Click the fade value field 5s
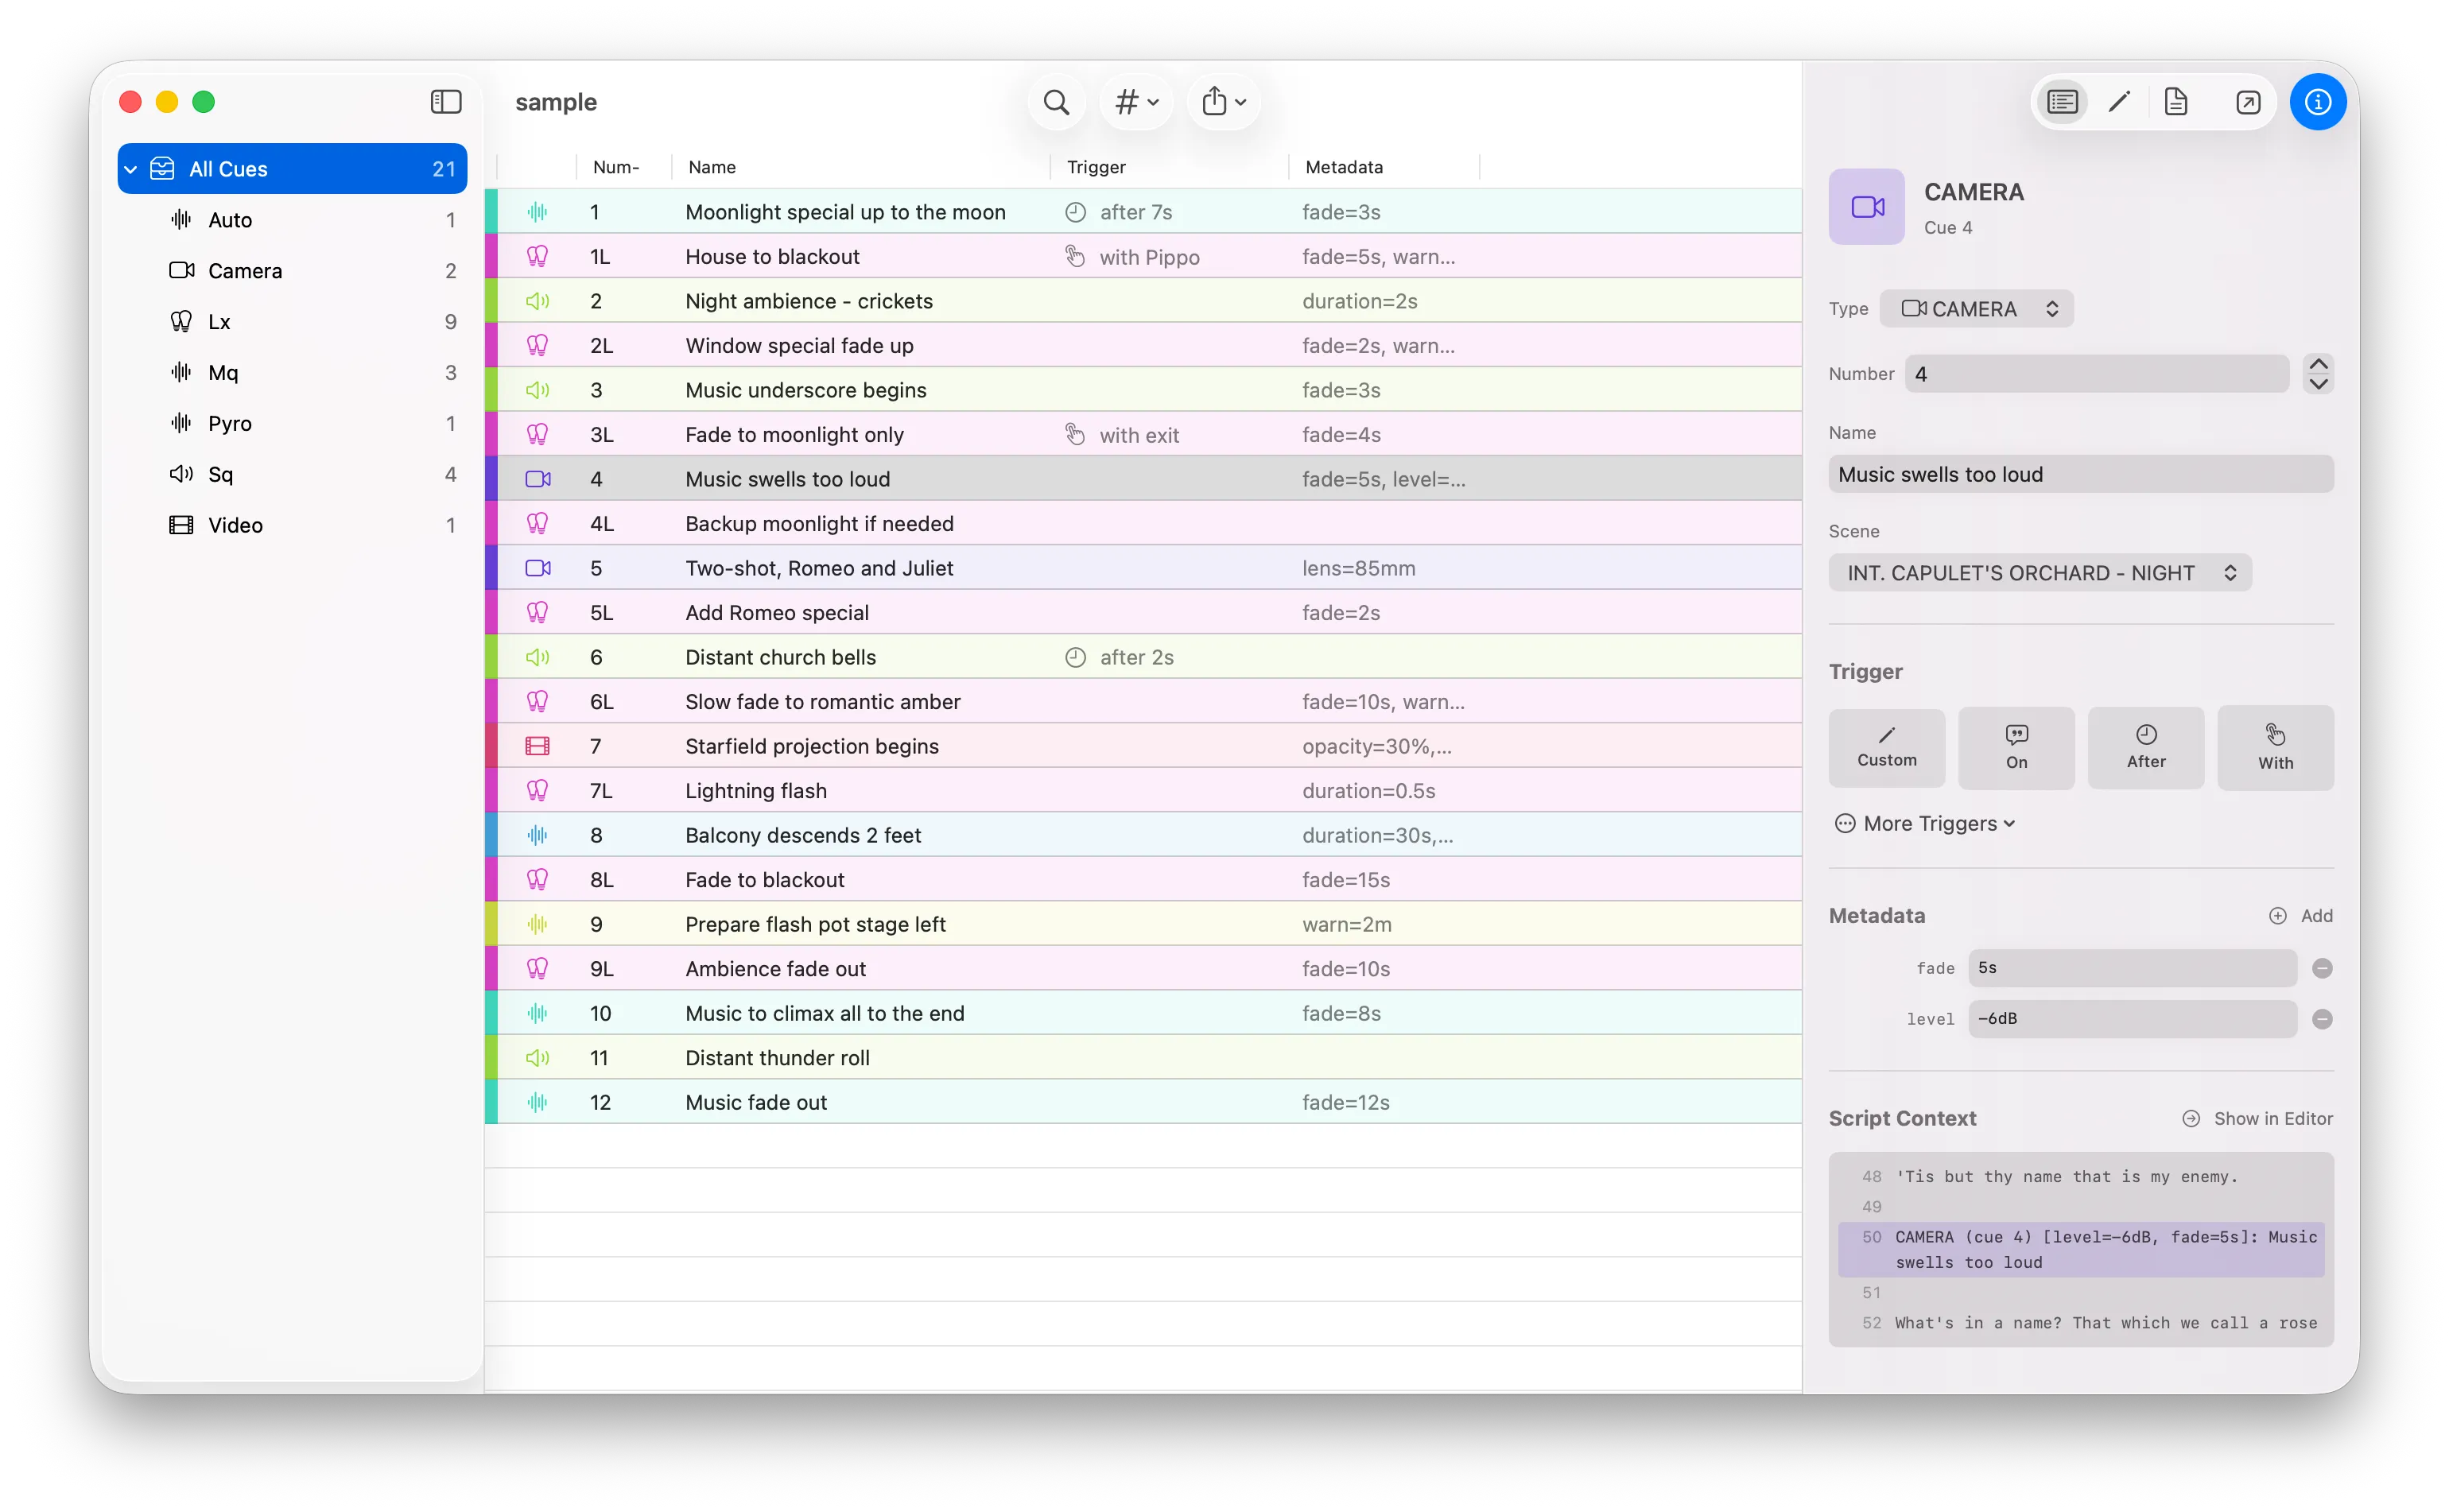The width and height of the screenshot is (2449, 1512). click(x=2132, y=968)
